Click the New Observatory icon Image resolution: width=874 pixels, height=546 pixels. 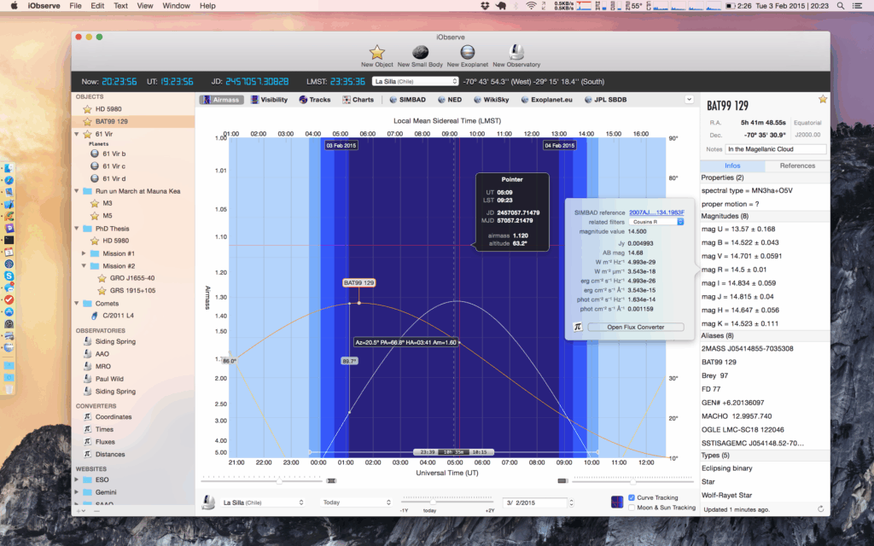tap(516, 52)
